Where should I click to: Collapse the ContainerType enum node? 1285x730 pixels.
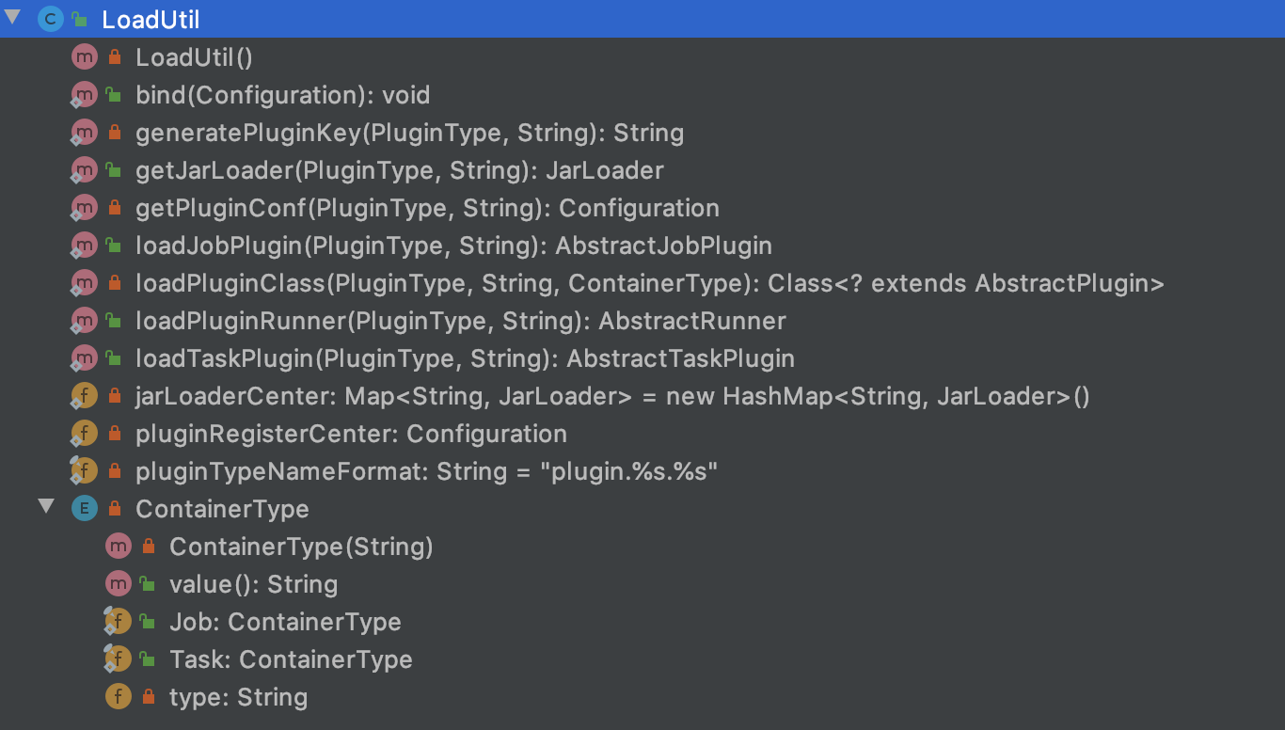tap(46, 507)
